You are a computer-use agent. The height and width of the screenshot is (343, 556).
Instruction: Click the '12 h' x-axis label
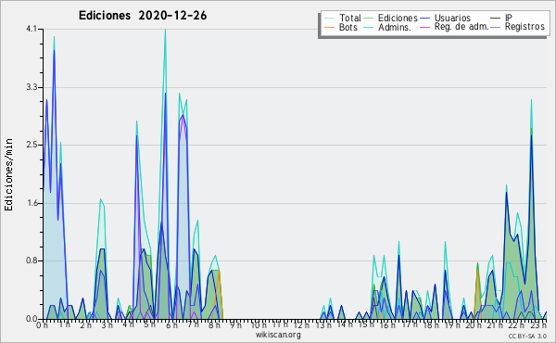pos(301,324)
